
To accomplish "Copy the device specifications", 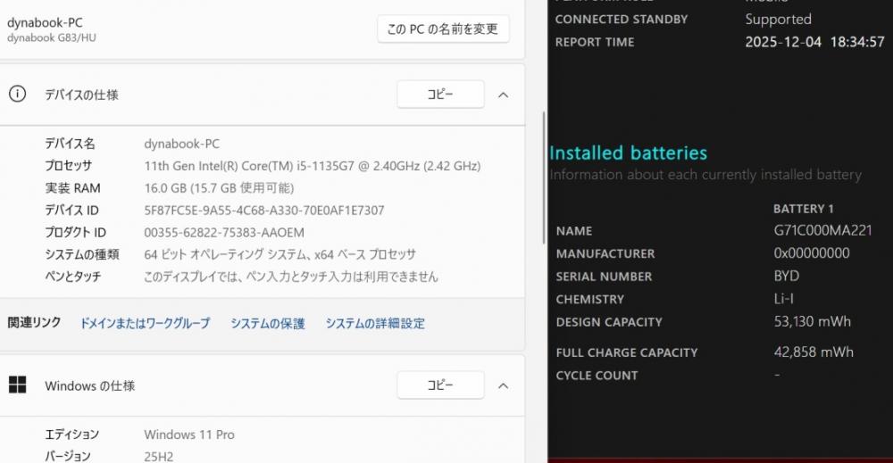I will click(440, 95).
